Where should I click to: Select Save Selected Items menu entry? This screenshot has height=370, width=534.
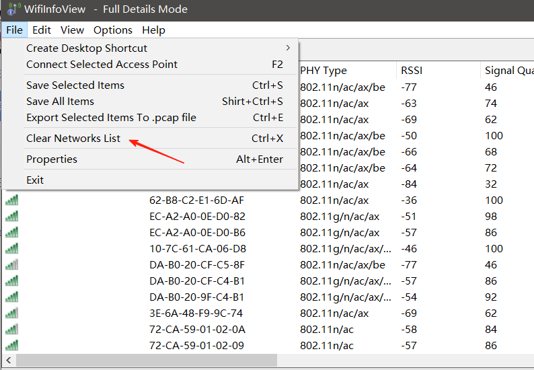[x=151, y=85]
